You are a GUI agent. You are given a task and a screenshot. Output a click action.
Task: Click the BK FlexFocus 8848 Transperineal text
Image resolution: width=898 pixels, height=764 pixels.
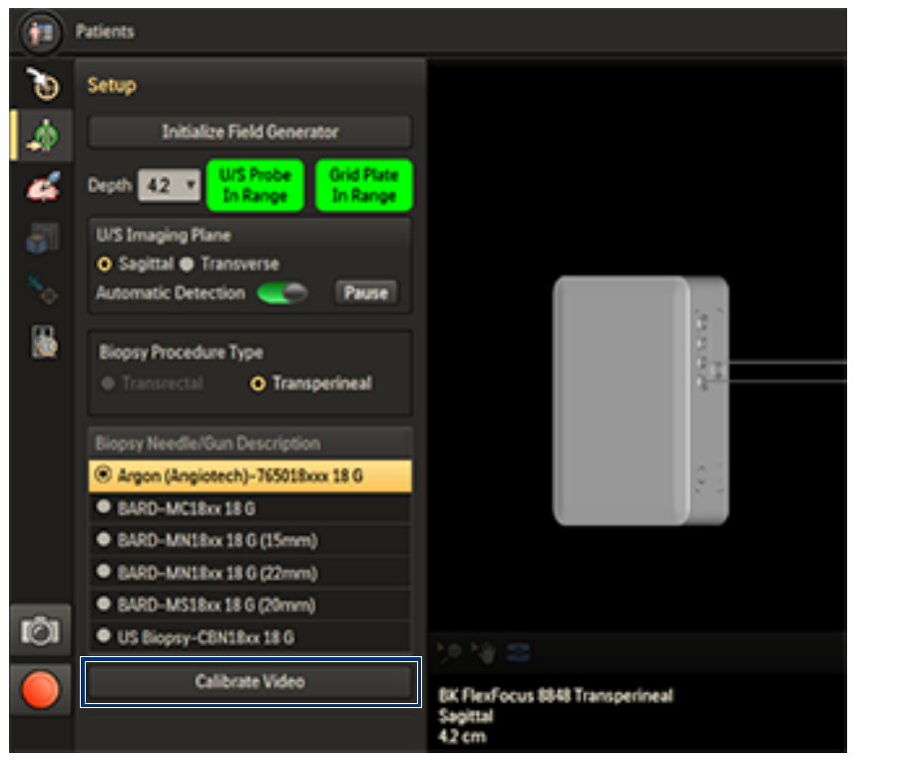tap(556, 695)
